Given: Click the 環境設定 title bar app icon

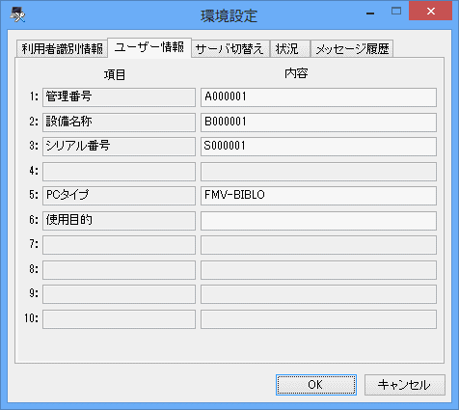Looking at the screenshot, I should [17, 14].
